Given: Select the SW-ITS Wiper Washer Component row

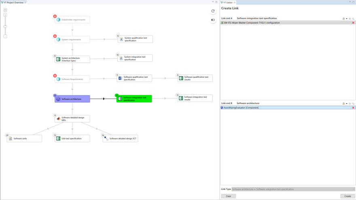Looking at the screenshot, I should coord(288,23).
